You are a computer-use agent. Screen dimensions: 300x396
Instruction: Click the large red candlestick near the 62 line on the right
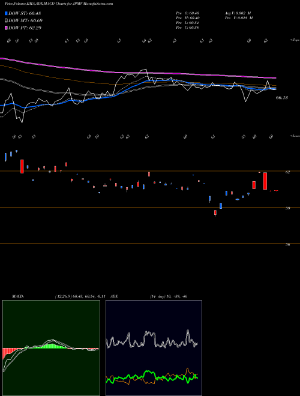(x=265, y=181)
